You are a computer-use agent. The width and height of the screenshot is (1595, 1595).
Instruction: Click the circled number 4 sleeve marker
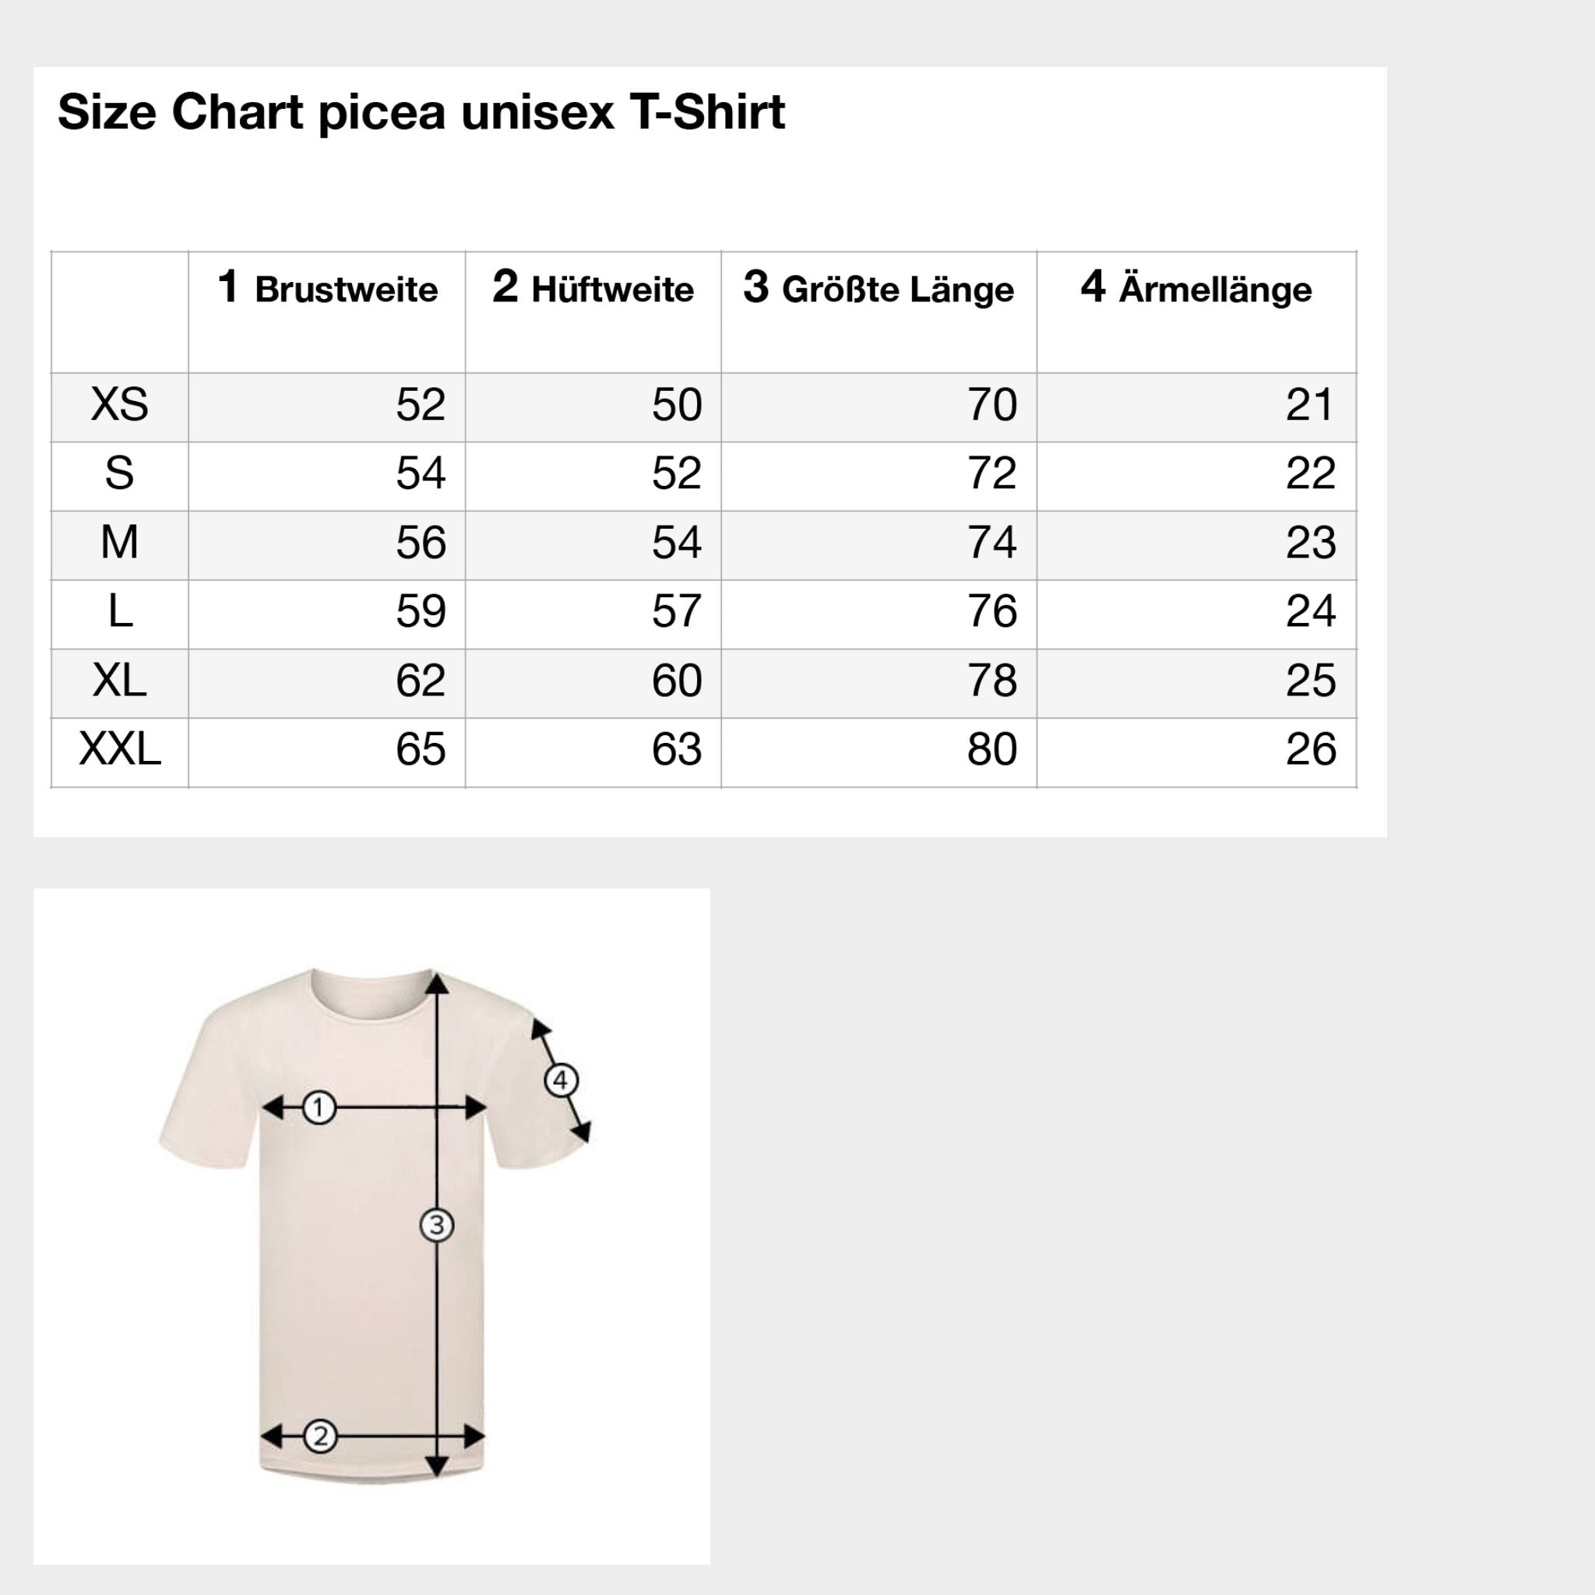(561, 1080)
